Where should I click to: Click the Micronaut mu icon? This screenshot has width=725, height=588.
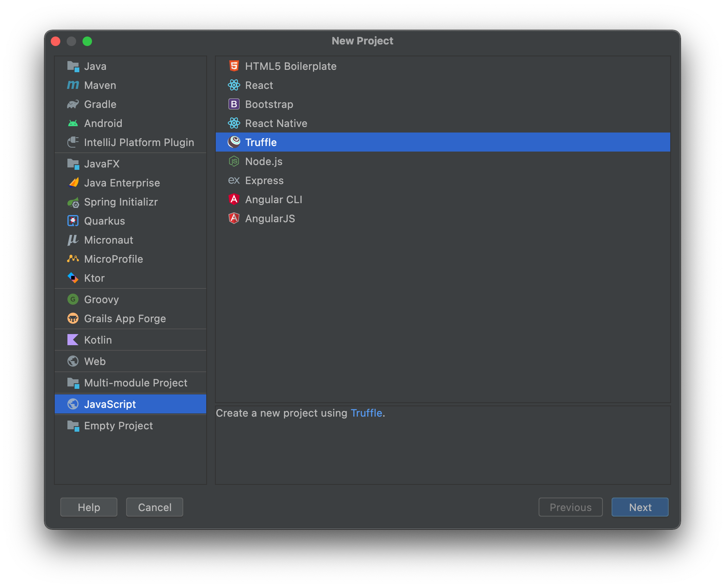click(x=73, y=240)
